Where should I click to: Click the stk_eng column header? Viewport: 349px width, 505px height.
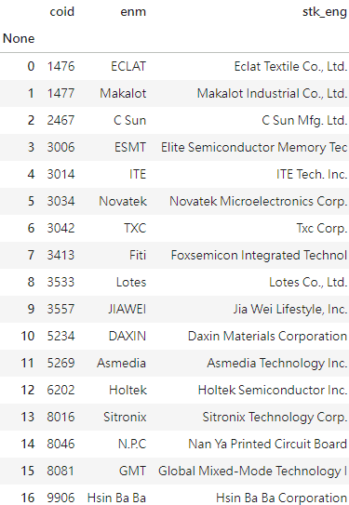[325, 12]
